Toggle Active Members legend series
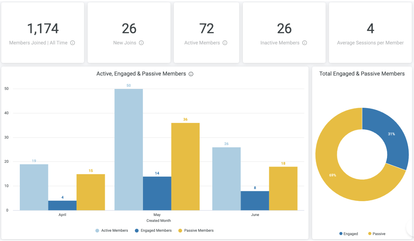 click(112, 230)
